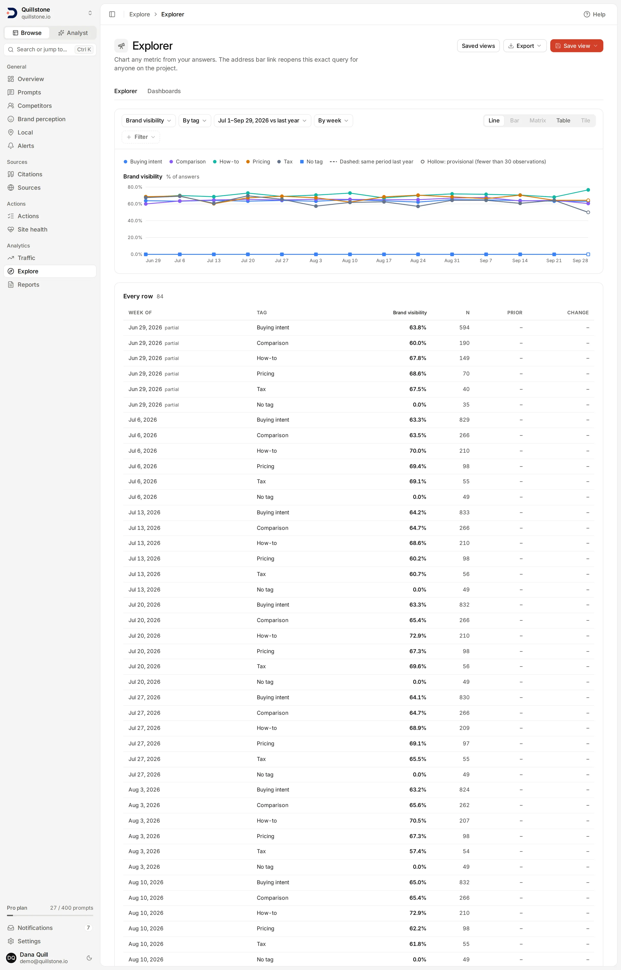
Task: Click the Reports document icon
Action: (x=11, y=285)
